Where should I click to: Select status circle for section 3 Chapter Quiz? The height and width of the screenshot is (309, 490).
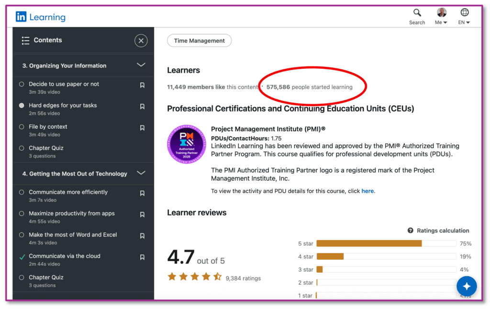[x=22, y=148]
